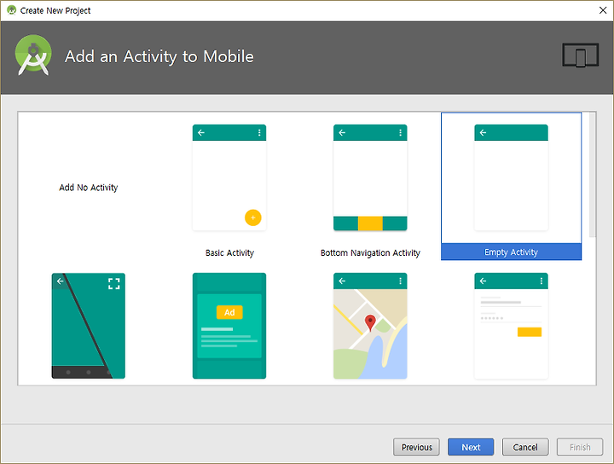This screenshot has width=614, height=464.
Task: Choose the Login Activity template thumbnail
Action: (511, 326)
